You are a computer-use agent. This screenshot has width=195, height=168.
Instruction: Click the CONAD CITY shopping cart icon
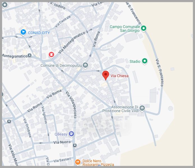click(23, 32)
